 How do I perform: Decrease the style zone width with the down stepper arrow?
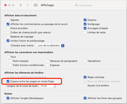click(55, 87)
